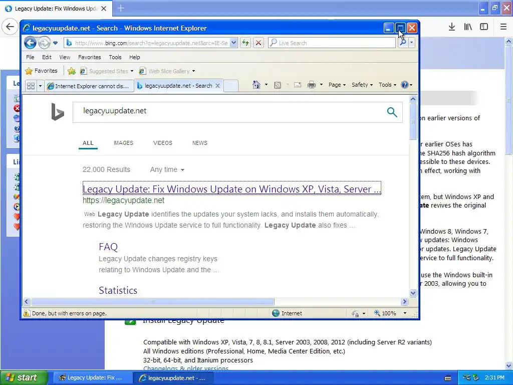Viewport: 513px width, 385px height.
Task: Click the Refresh page icon
Action: tap(245, 43)
